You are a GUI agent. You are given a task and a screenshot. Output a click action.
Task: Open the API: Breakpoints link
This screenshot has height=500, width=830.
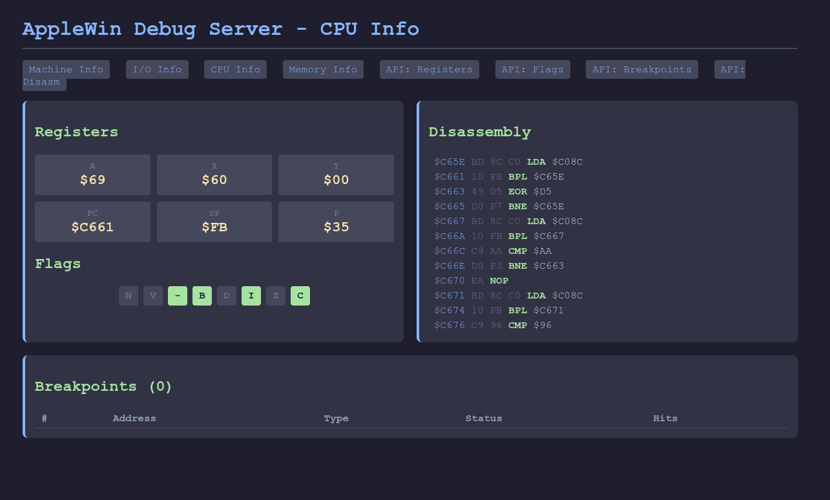(x=641, y=69)
